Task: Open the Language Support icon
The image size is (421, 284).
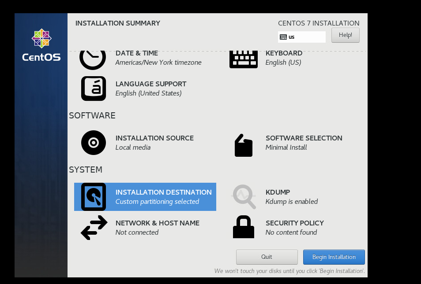Action: [94, 89]
